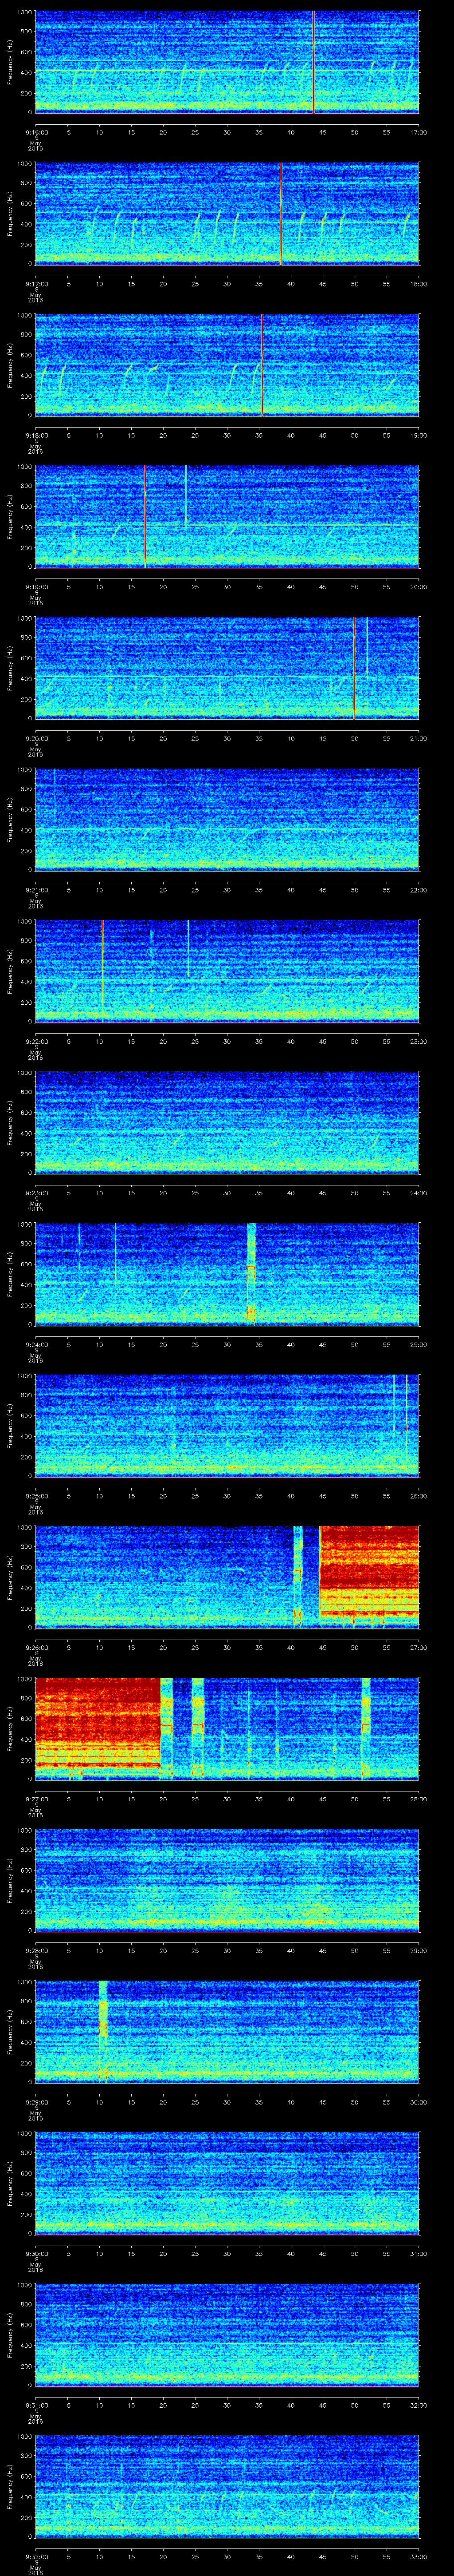Click the 30-second tick label under the 9:19:00 spectrogram
454x2576 pixels.
coord(227,587)
